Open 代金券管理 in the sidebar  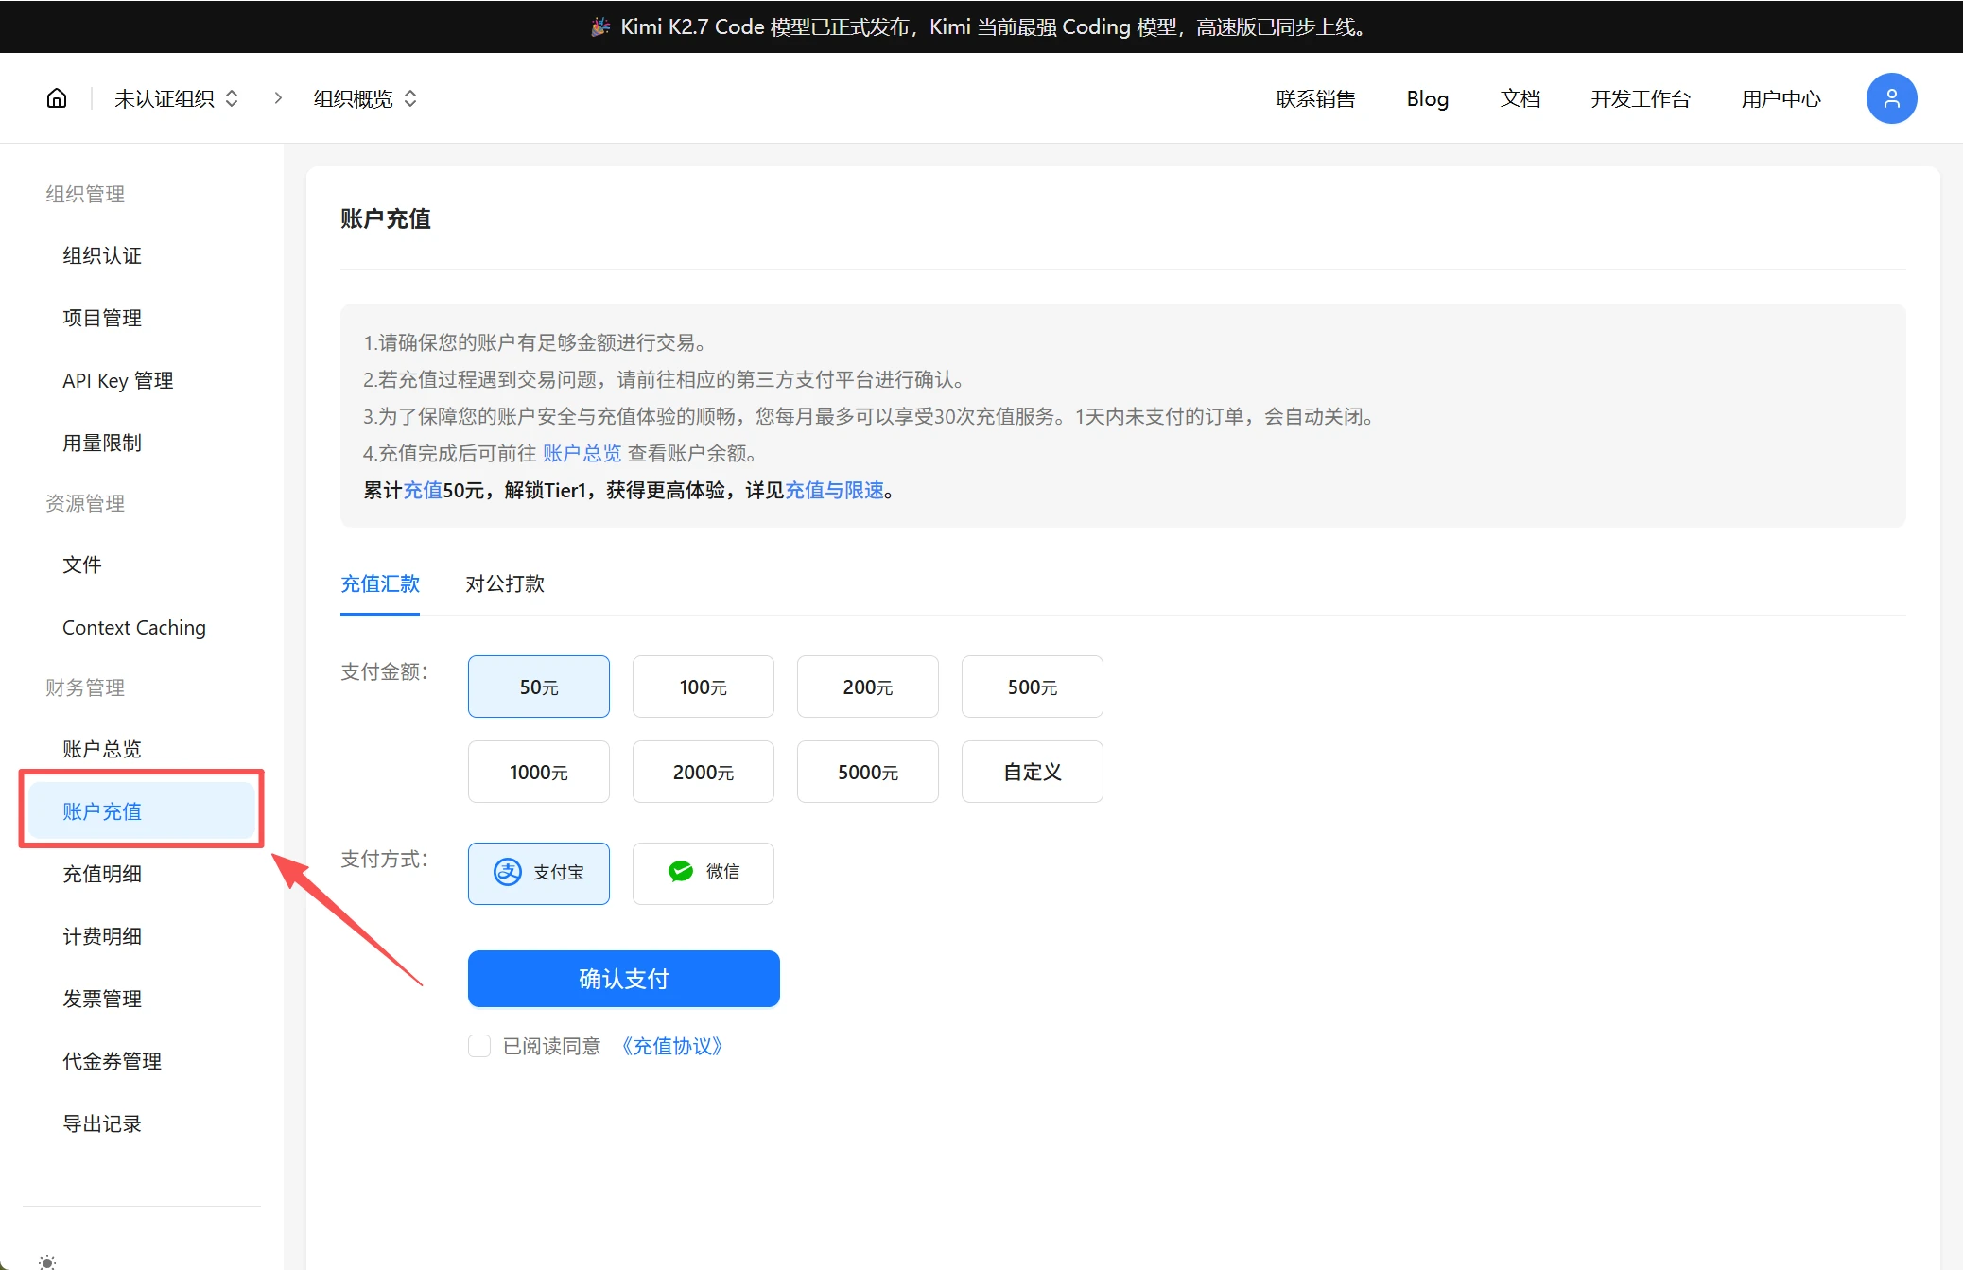click(x=142, y=1061)
